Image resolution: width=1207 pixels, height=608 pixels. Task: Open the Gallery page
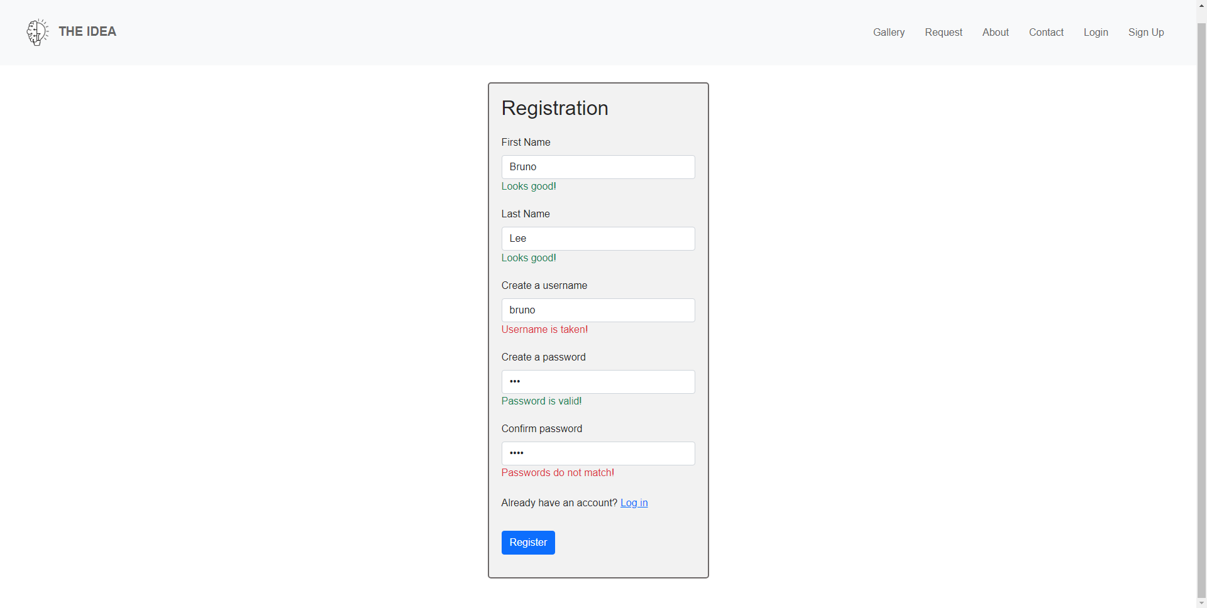click(x=888, y=32)
